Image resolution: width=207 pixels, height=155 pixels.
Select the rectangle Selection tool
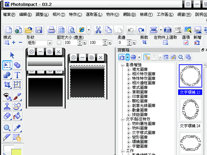[7, 65]
